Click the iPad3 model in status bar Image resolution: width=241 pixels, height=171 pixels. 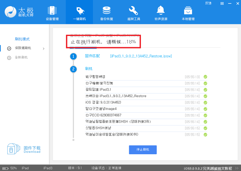click(x=48, y=168)
